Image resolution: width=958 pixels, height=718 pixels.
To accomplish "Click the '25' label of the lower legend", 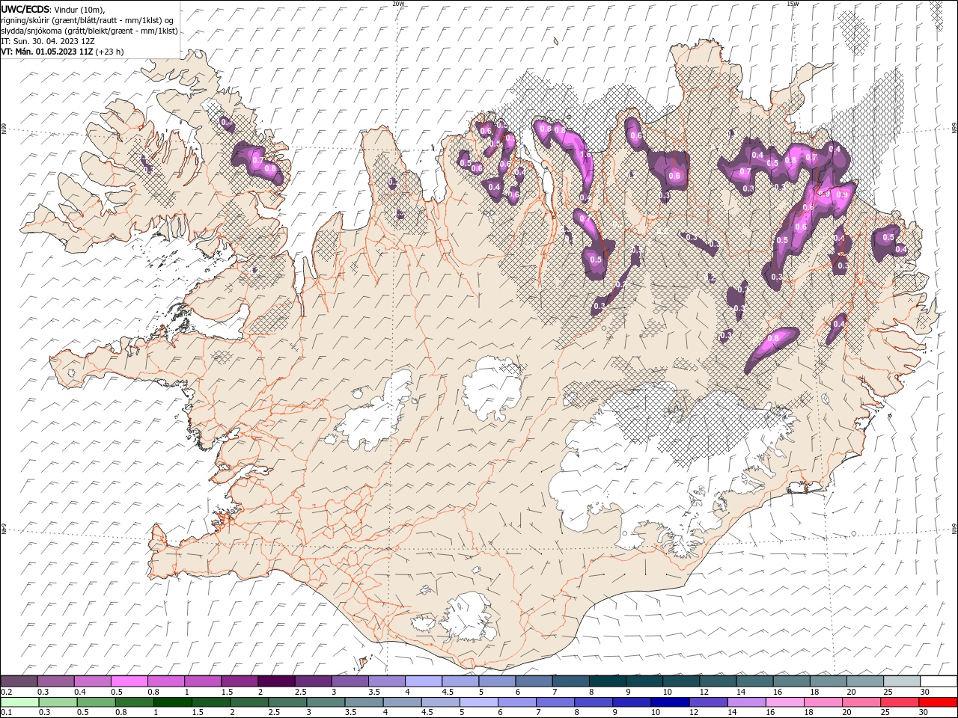I will pos(885,712).
